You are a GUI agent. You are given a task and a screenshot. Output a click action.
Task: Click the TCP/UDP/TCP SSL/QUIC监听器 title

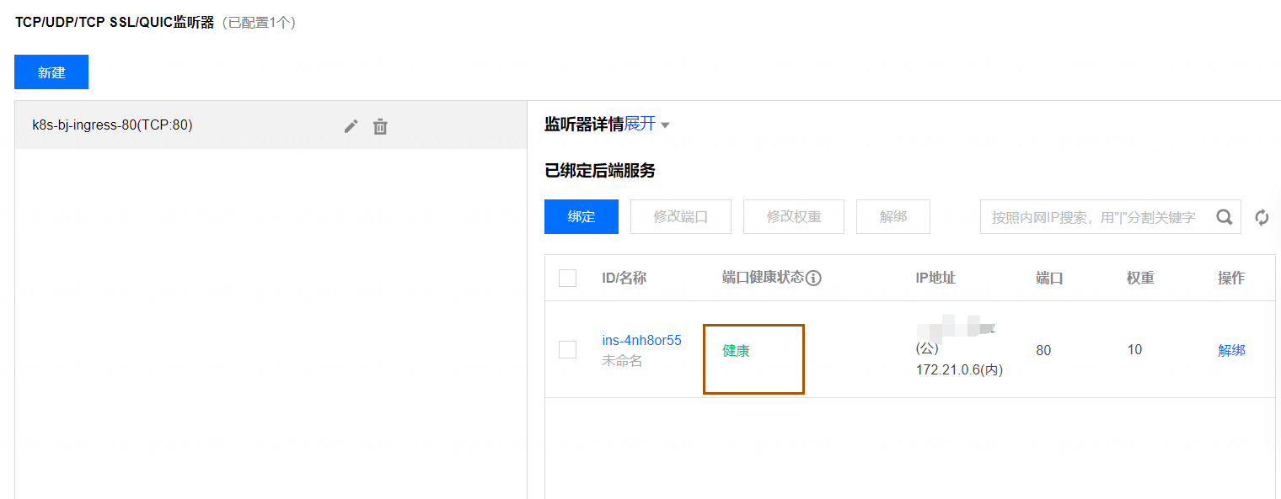tap(115, 23)
